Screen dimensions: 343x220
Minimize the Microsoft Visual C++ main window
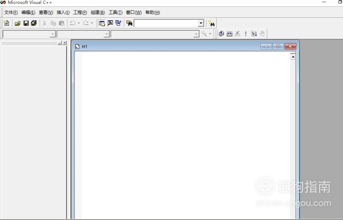point(324,2)
